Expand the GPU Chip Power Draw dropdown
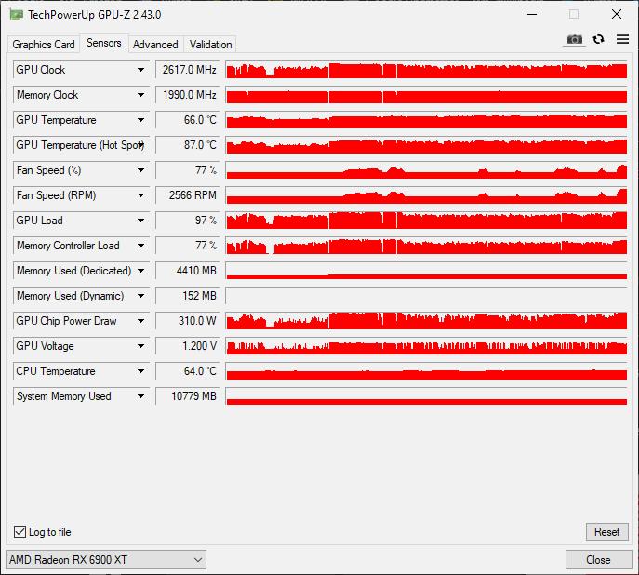639x575 pixels. 140,321
